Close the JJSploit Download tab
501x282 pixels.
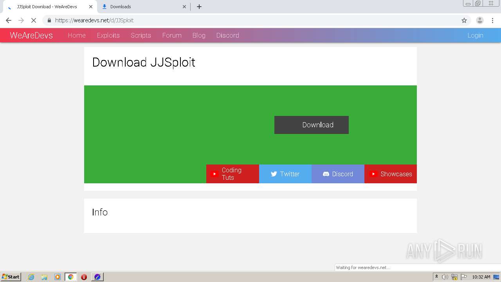(x=91, y=7)
